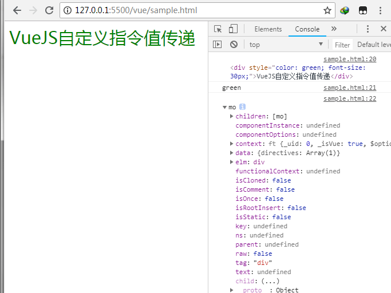
Task: Select the key: undefined row
Action: [x=261, y=226]
